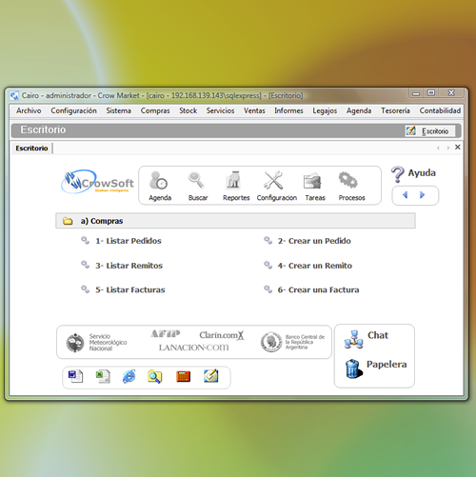
Task: Click the left blue navigation arrow
Action: point(405,195)
